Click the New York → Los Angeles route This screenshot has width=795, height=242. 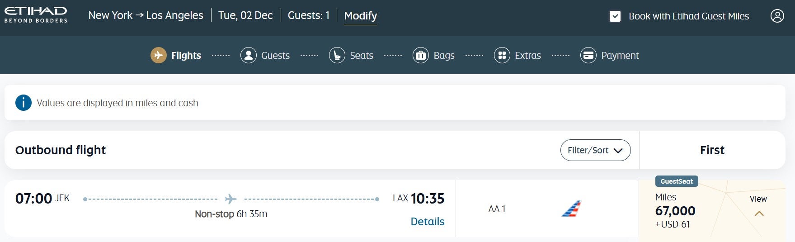(146, 15)
